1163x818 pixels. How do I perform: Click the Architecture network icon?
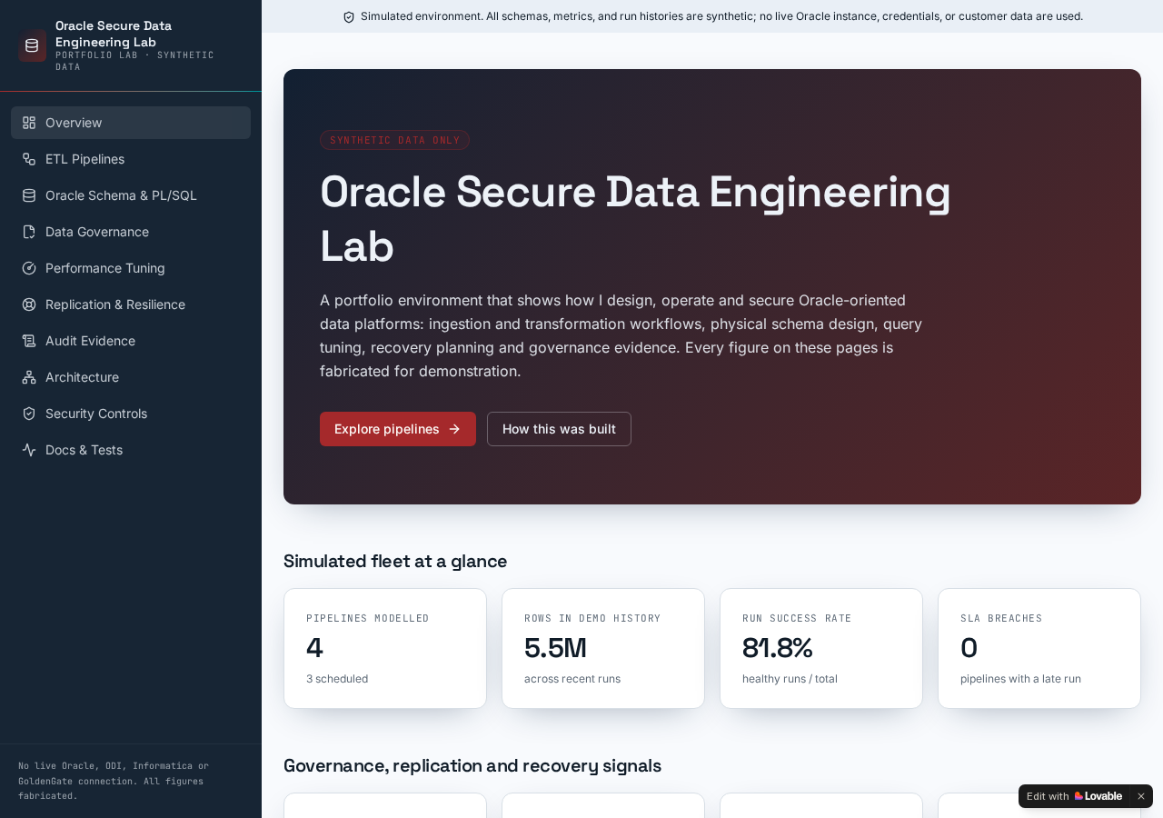(x=29, y=377)
